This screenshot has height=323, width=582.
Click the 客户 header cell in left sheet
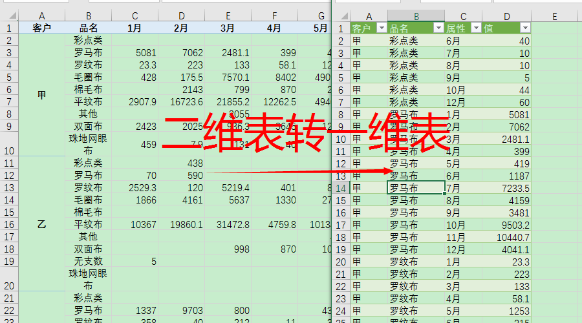pyautogui.click(x=41, y=28)
